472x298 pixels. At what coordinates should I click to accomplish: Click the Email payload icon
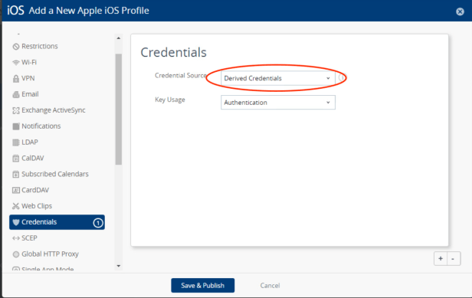click(15, 94)
